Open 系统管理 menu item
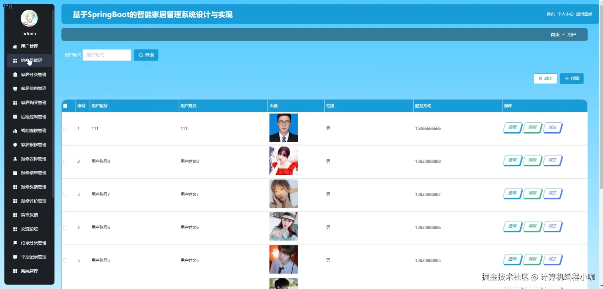This screenshot has width=603, height=289. (x=29, y=271)
